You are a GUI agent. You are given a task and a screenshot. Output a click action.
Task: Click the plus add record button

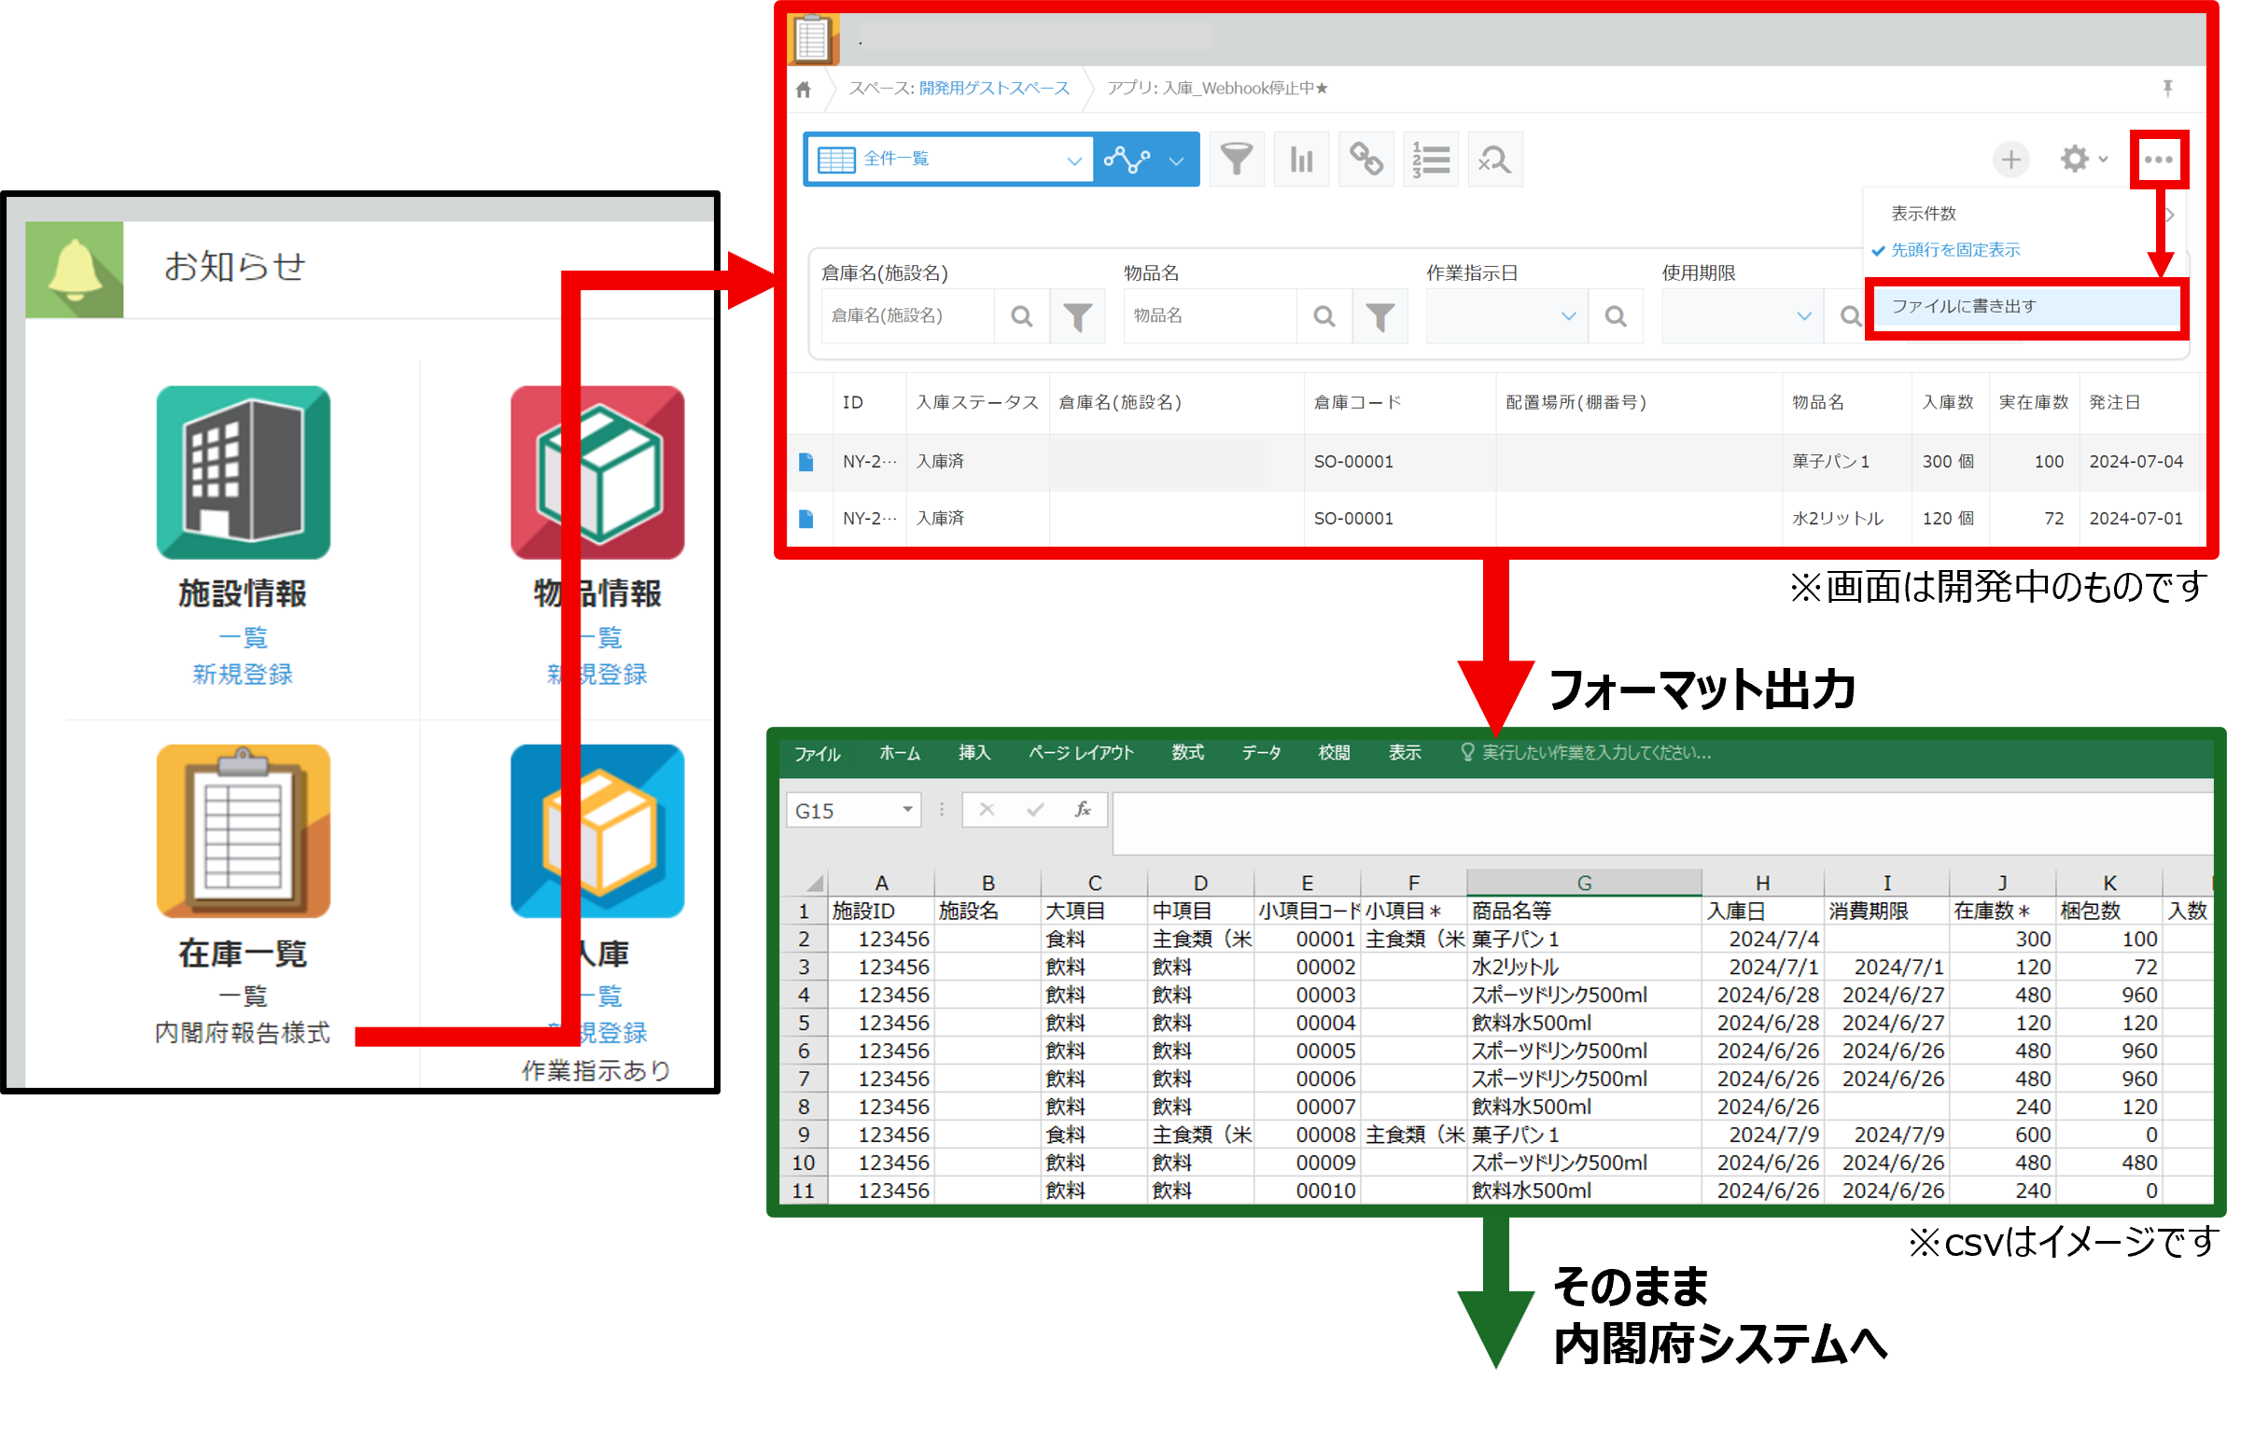[2010, 159]
